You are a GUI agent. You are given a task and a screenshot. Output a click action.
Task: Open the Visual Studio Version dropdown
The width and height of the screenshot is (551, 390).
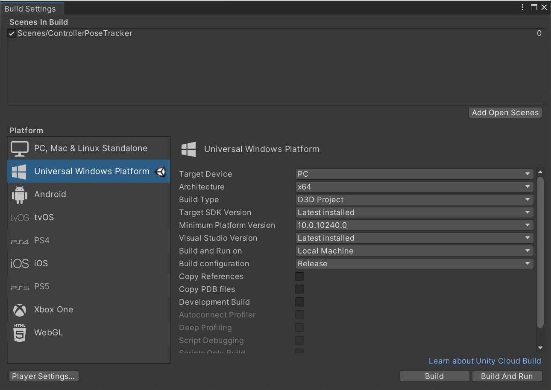(x=414, y=238)
